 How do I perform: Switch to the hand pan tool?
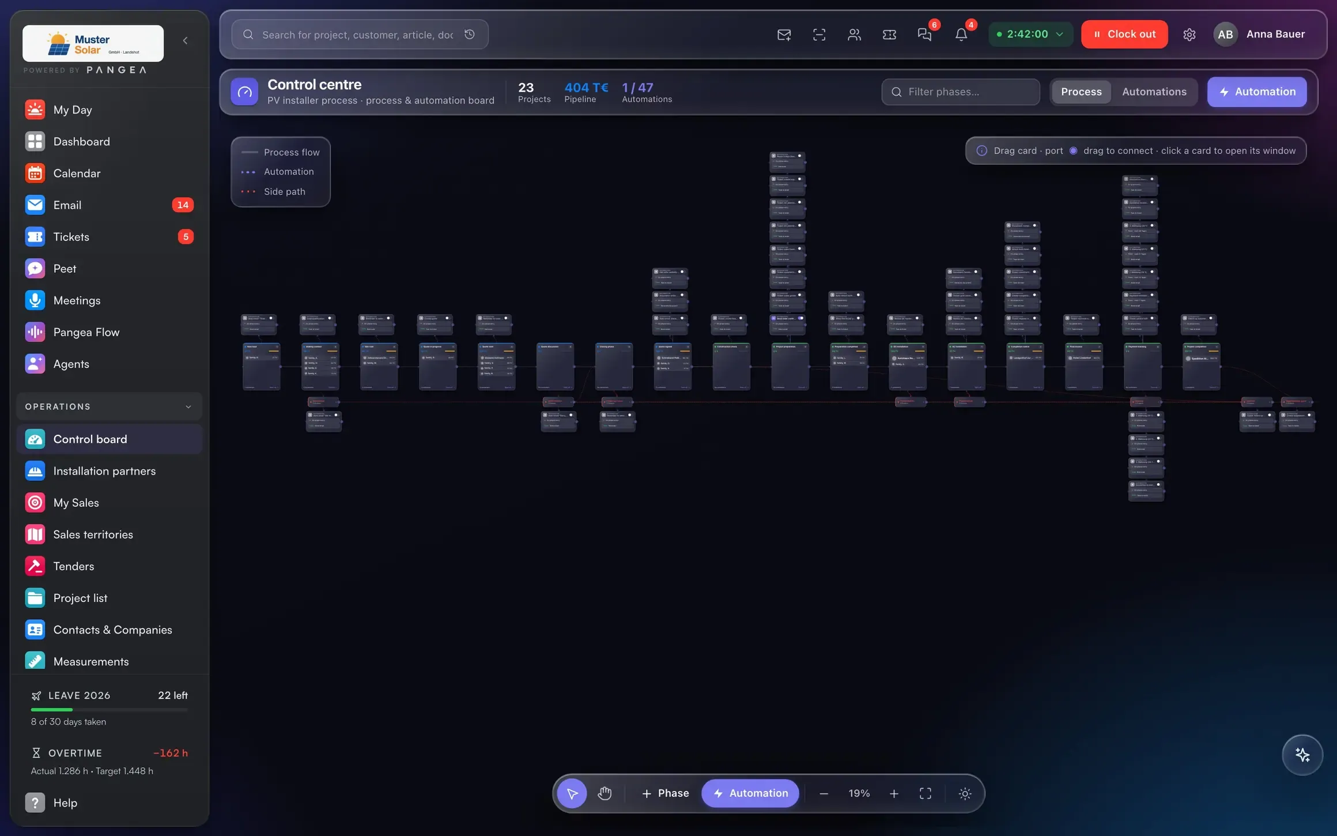pos(605,793)
